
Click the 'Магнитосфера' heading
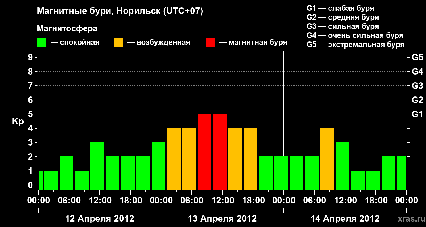[67, 29]
